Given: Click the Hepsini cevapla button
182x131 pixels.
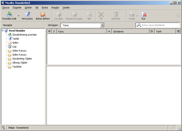Looking at the screenshot, I should tap(74, 16).
